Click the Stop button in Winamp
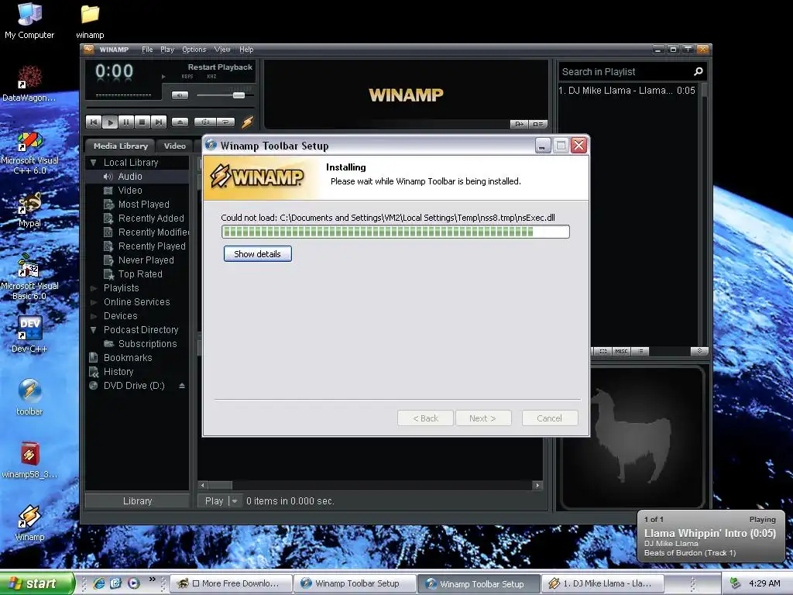Image resolution: width=793 pixels, height=595 pixels. pyautogui.click(x=142, y=122)
